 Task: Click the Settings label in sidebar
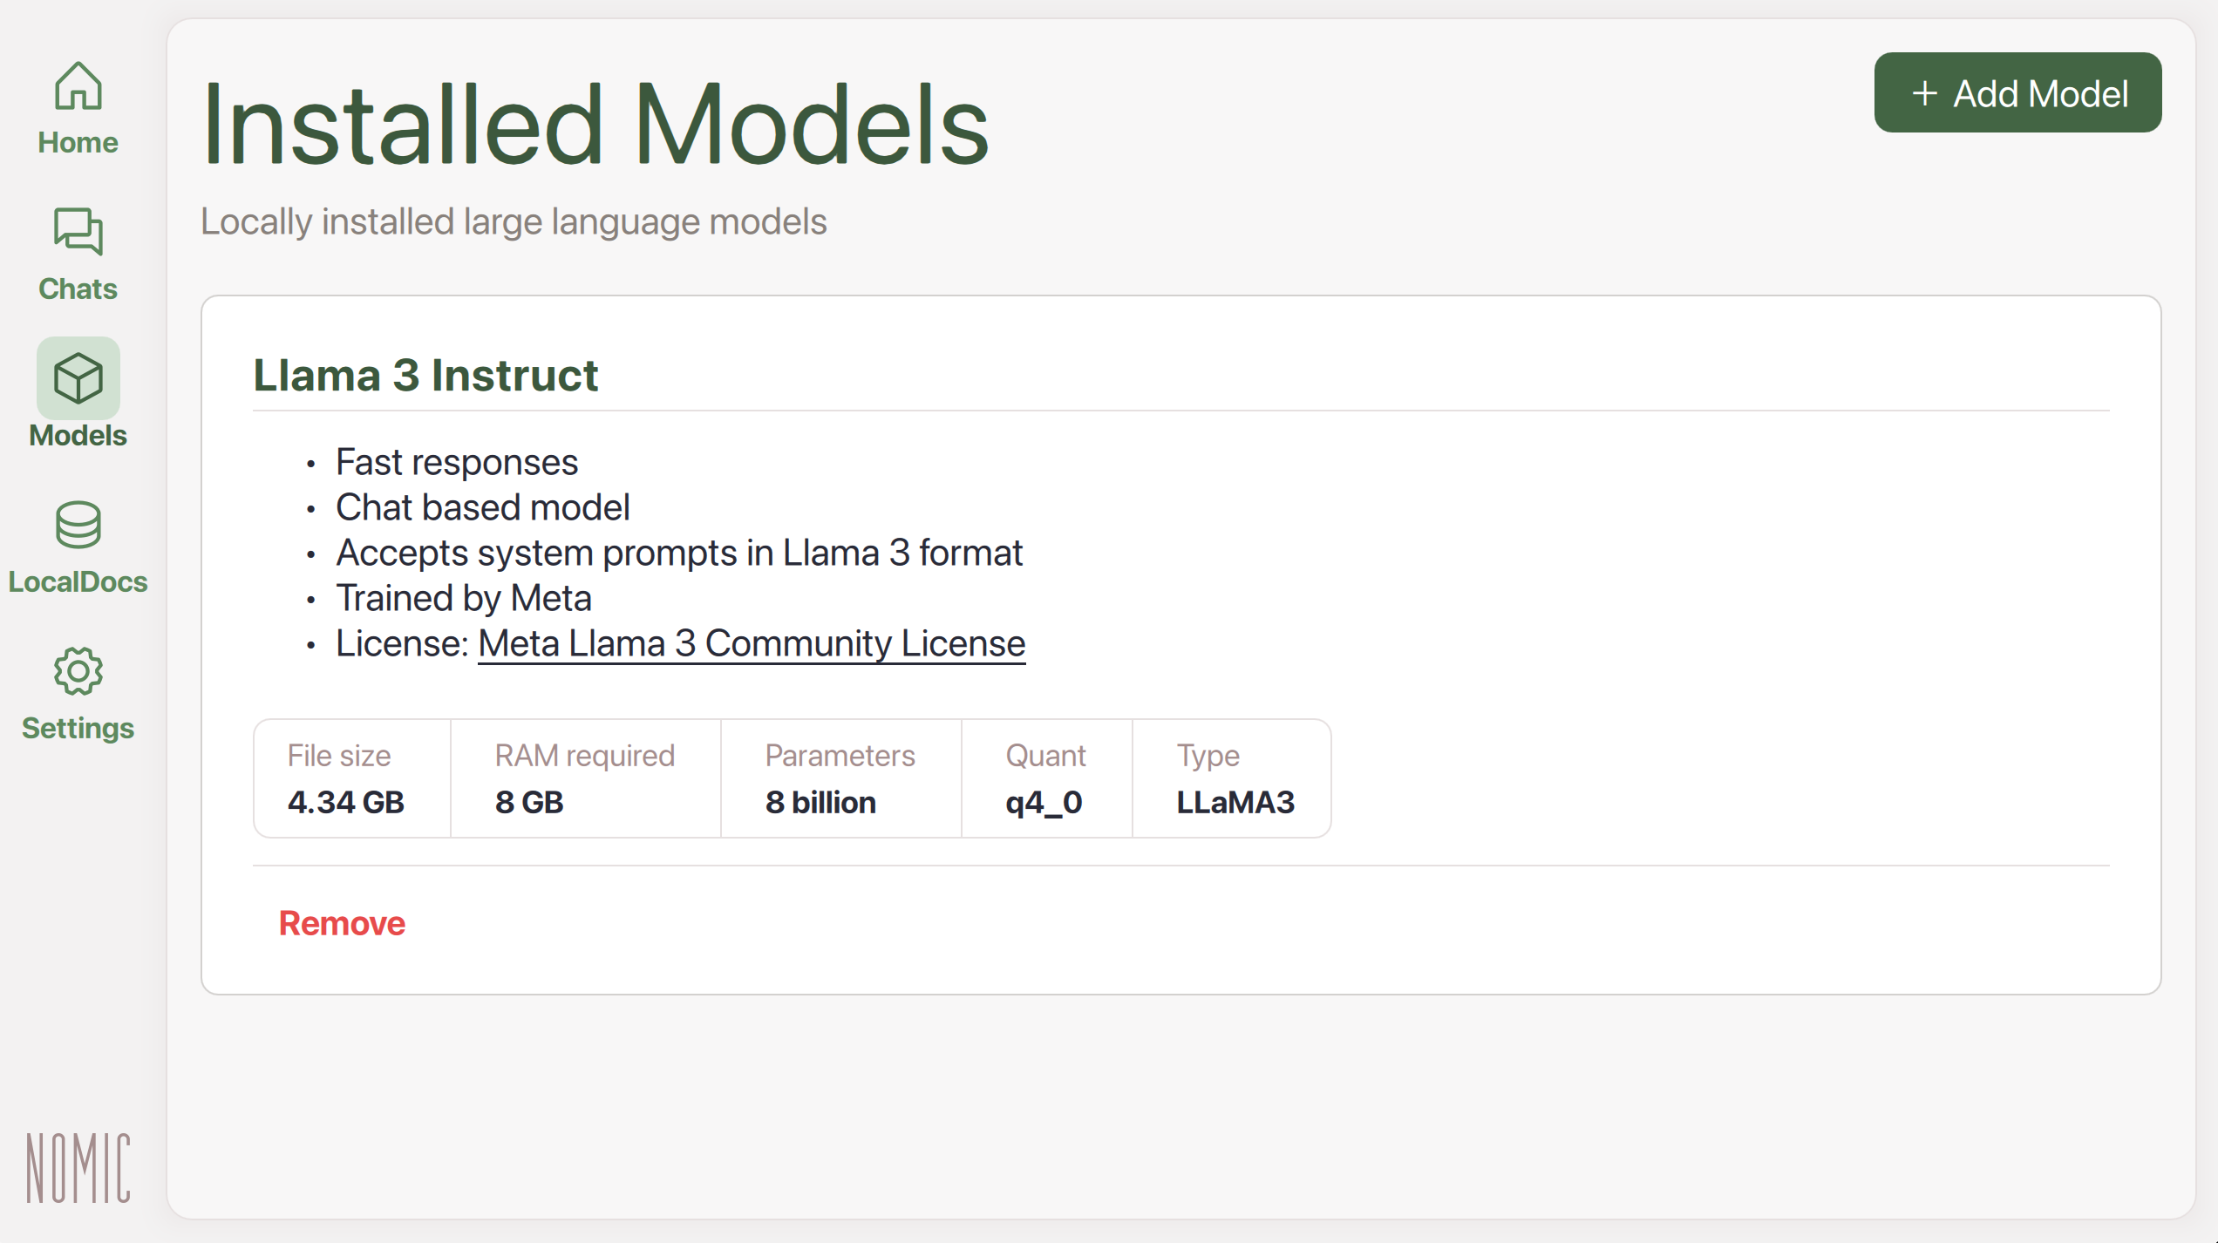click(x=78, y=728)
